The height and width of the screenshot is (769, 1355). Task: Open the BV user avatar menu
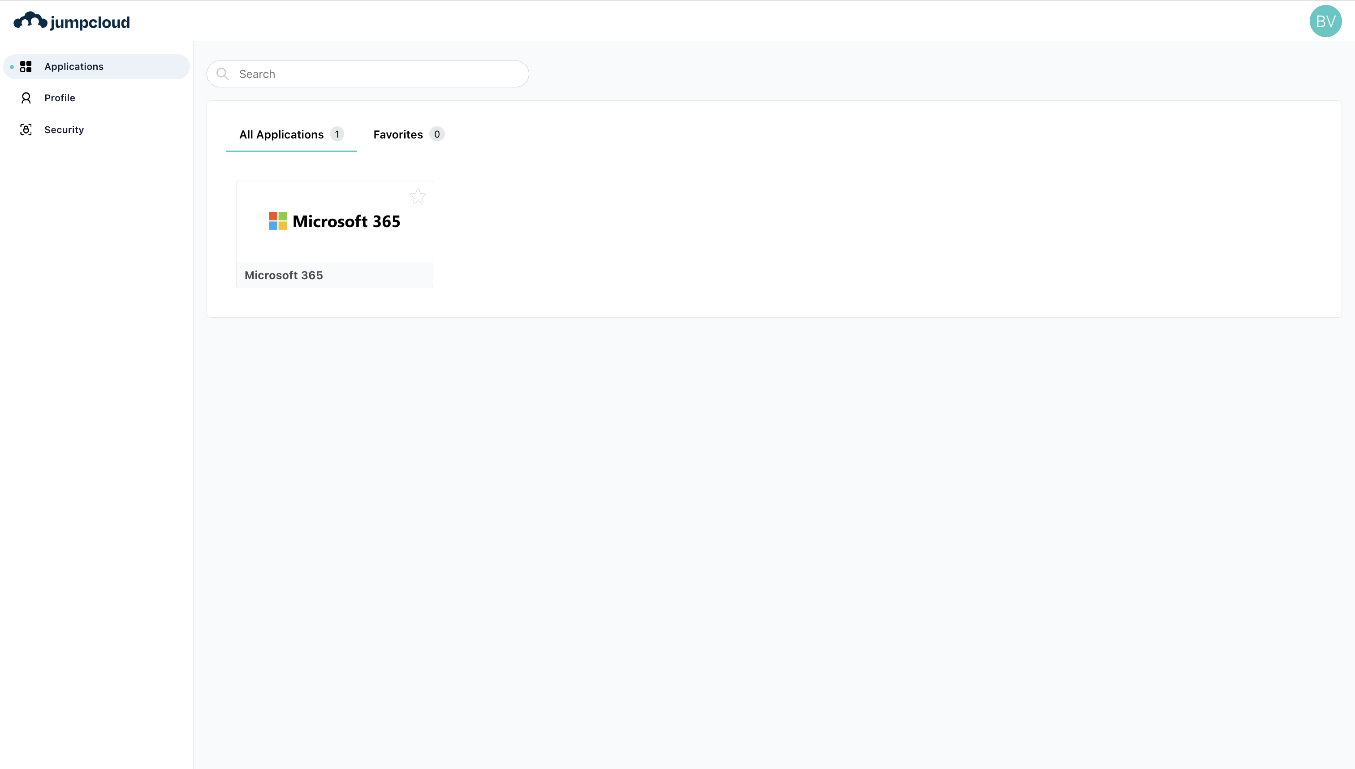click(1325, 21)
